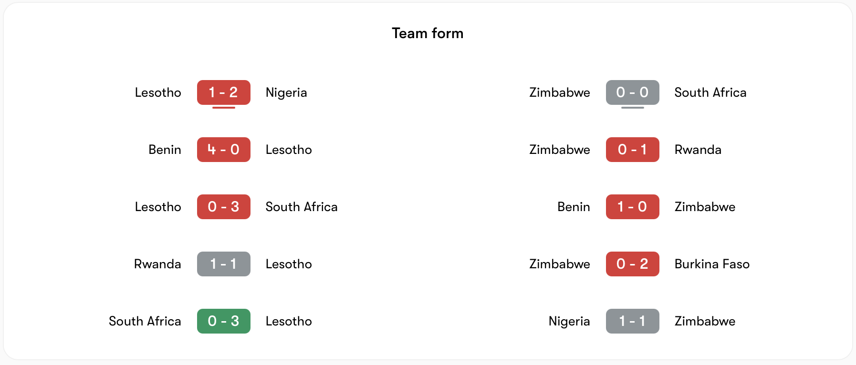Viewport: 856px width, 365px height.
Task: Click the Benin 4 - 0 Lesotho result
Action: pos(223,150)
